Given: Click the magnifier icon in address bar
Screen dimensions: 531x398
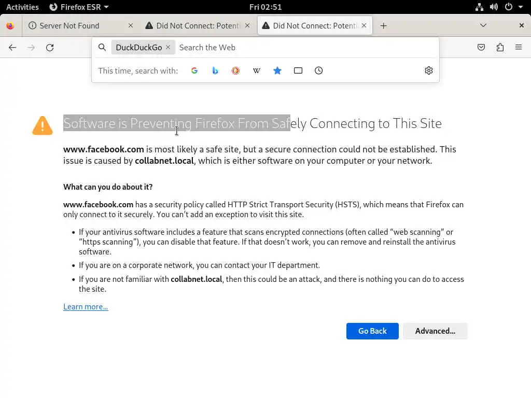Looking at the screenshot, I should coord(102,47).
